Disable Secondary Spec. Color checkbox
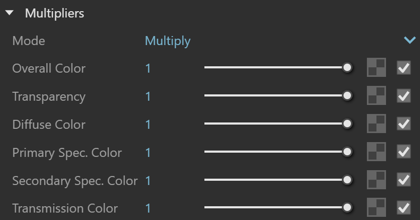 [x=404, y=180]
